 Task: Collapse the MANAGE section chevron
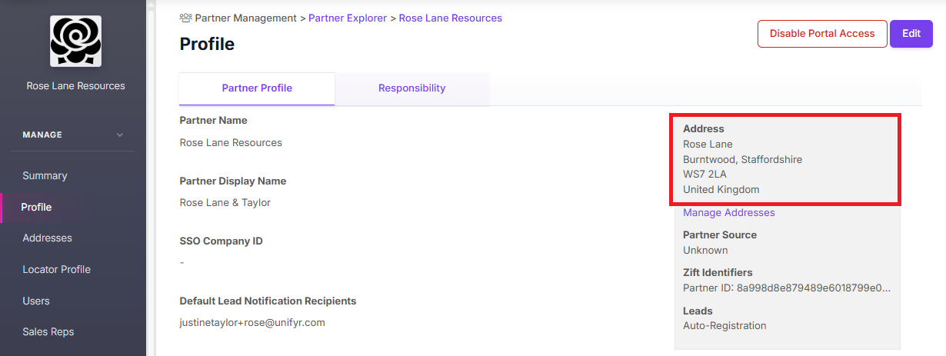point(119,135)
